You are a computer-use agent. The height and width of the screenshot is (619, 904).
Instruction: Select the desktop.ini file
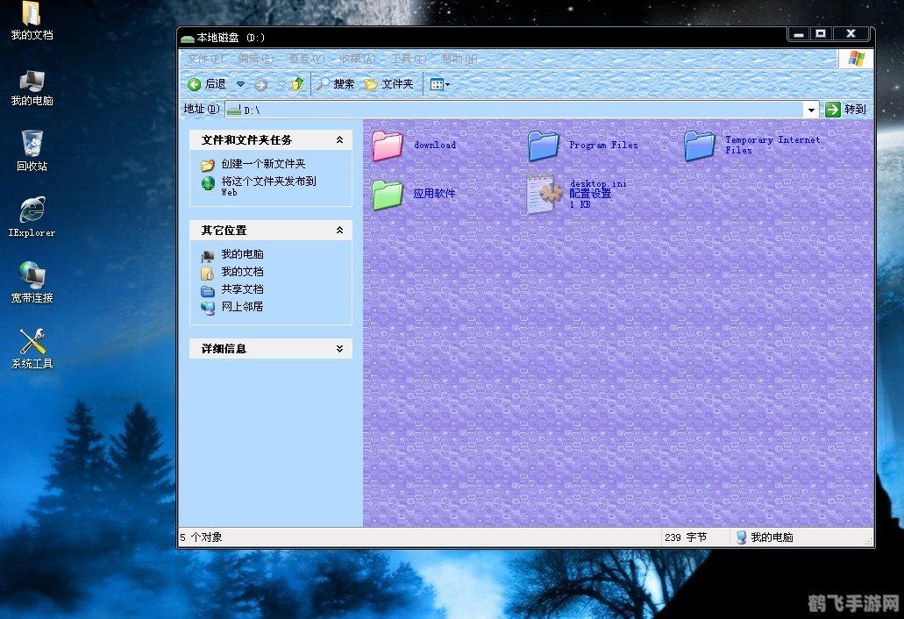coord(544,195)
